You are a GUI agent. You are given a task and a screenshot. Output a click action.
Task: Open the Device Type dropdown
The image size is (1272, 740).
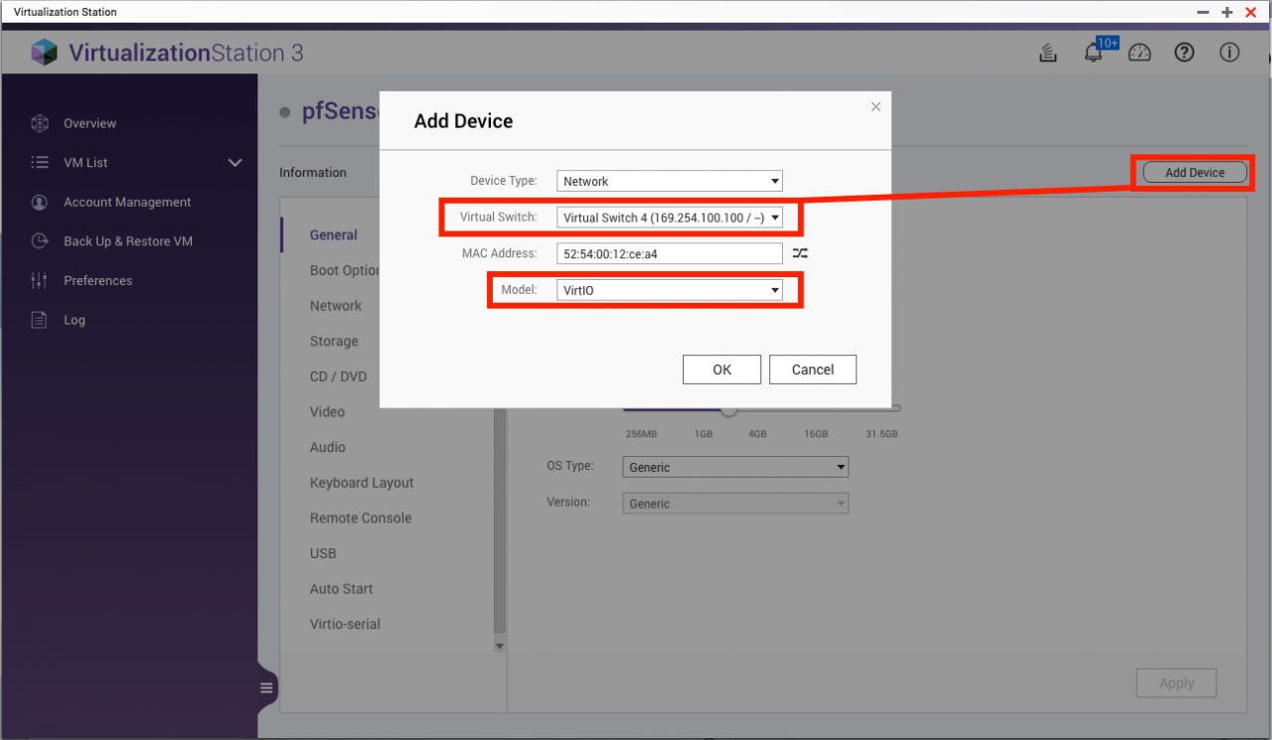pyautogui.click(x=669, y=181)
